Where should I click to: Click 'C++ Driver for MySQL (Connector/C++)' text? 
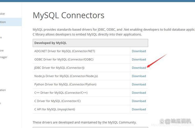61,93
